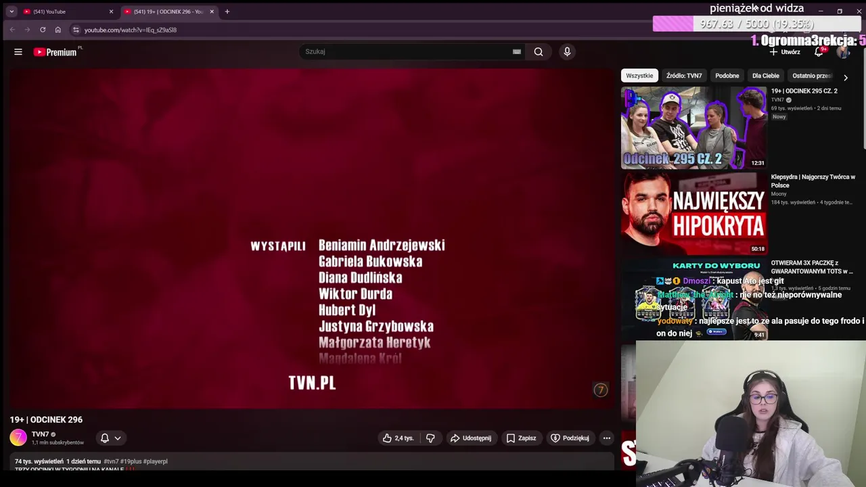Image resolution: width=866 pixels, height=487 pixels.
Task: Close the first YouTube tab
Action: pyautogui.click(x=111, y=11)
